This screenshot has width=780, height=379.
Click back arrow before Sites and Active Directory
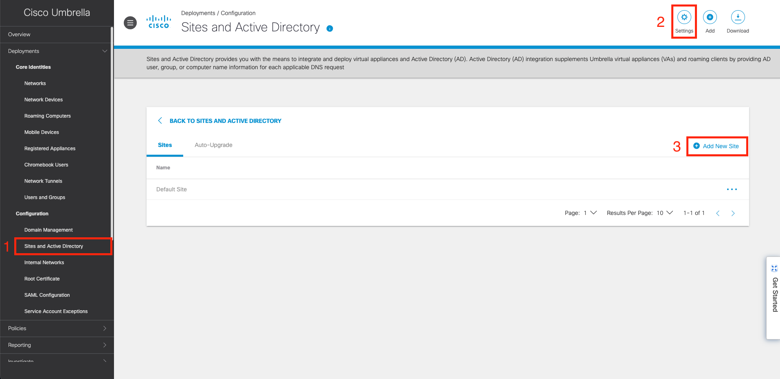click(160, 120)
